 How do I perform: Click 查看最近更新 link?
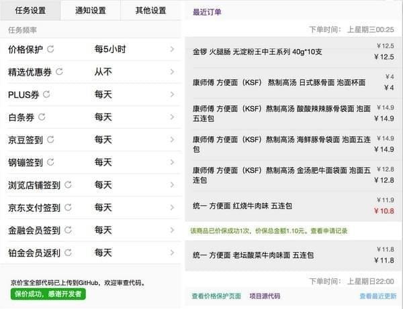[x=377, y=296]
